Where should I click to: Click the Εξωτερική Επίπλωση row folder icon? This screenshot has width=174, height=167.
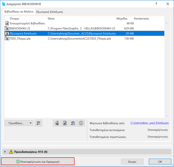7,33
